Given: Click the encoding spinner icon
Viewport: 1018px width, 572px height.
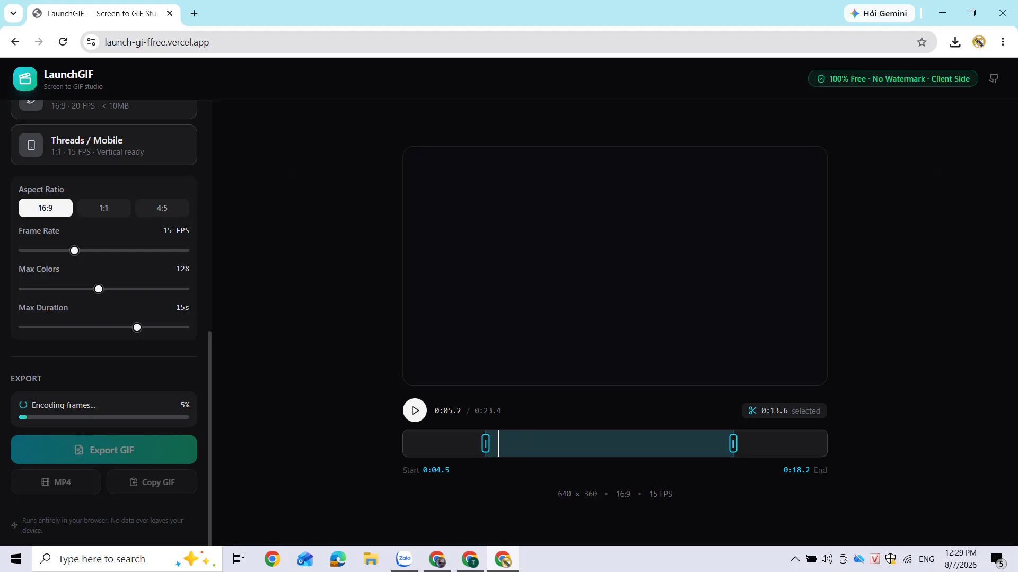Looking at the screenshot, I should [23, 405].
